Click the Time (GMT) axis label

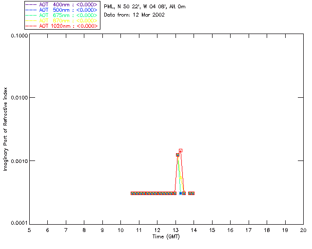166,237
